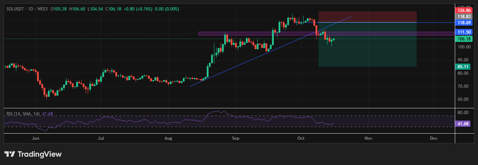The image size is (478, 165).
Task: Select the red stop-loss zone of short position
Action: 367,17
